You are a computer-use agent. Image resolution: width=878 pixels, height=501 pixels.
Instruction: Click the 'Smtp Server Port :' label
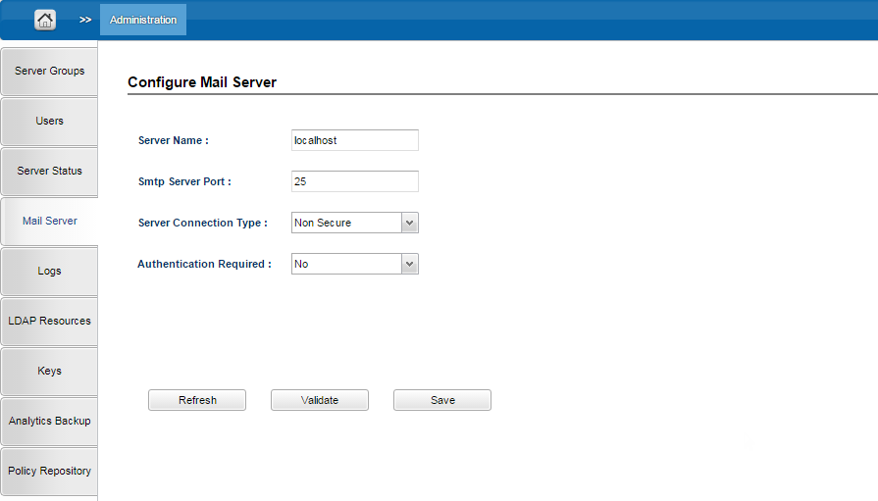click(x=184, y=182)
